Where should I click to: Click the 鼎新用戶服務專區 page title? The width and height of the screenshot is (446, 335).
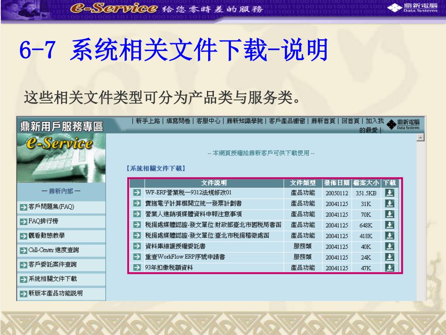pyautogui.click(x=61, y=126)
